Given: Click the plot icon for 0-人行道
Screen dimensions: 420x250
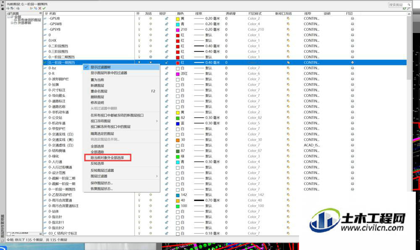Looking at the screenshot, I should coord(352,162).
